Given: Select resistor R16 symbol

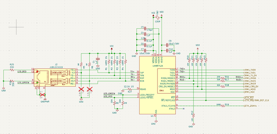Looking at the screenshot, I should coord(223,78).
